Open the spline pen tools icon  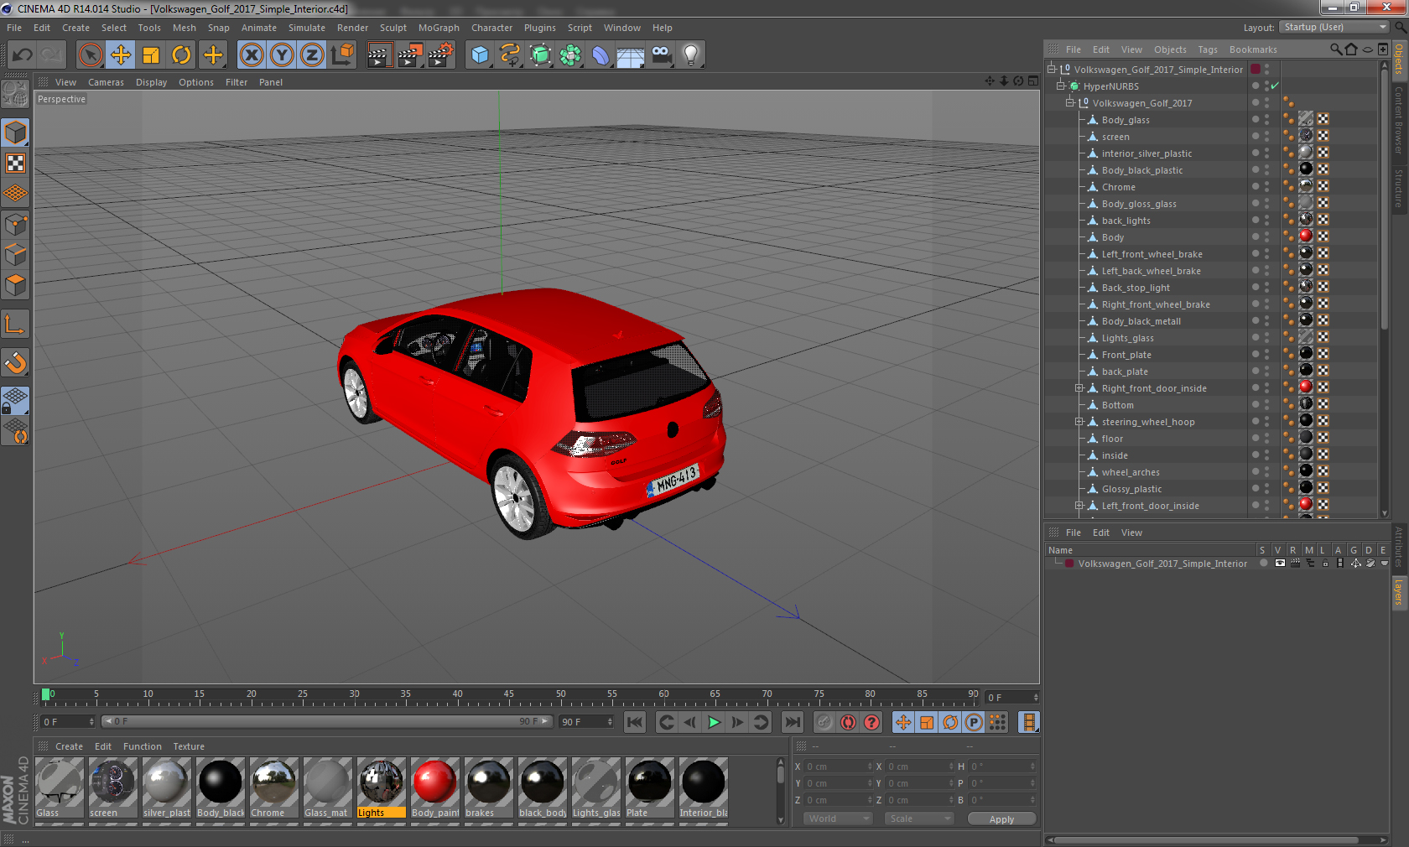click(510, 55)
